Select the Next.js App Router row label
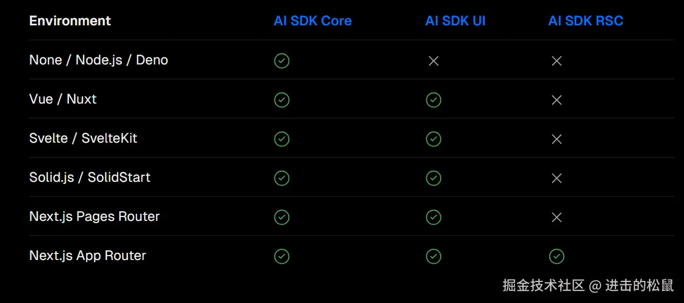Viewport: 684px width, 303px height. [88, 256]
